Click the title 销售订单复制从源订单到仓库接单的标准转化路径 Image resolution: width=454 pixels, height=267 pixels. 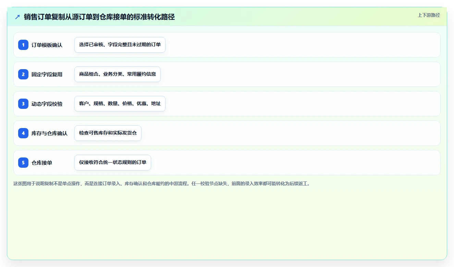point(99,17)
